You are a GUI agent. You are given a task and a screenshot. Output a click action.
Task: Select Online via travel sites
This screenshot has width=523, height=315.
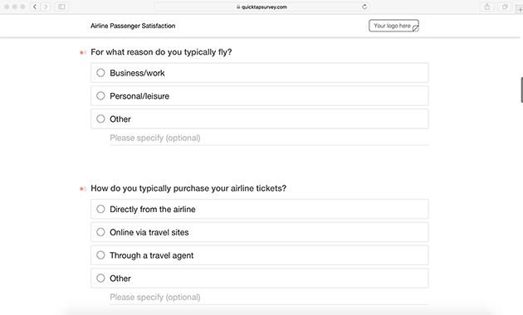pos(260,232)
